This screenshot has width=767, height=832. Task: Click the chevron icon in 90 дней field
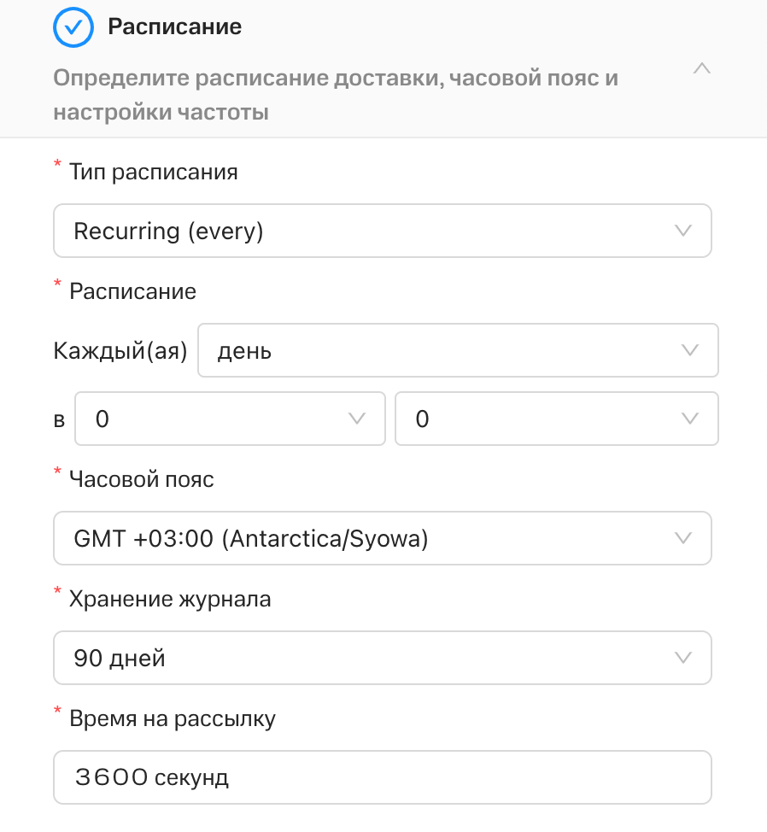tap(682, 658)
